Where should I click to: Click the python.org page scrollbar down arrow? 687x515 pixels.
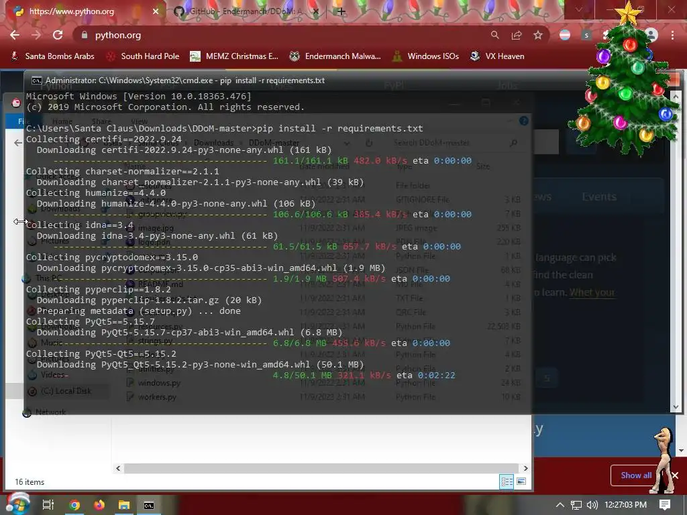[682, 450]
